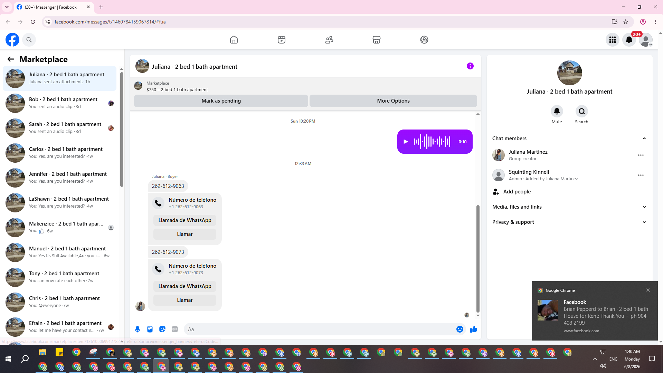
Task: Open the Marketplace storefront icon
Action: pos(377,40)
